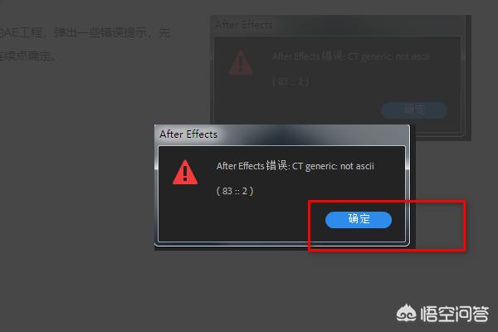Select the front After Effects dialog title bar
498x332 pixels.
coord(281,134)
